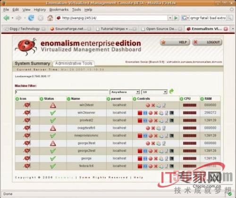This screenshot has height=198, width=236.
Task: Pause the newprovisionmc machine
Action: tap(145, 135)
